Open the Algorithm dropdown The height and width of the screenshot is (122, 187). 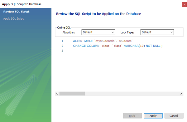[x=98, y=32]
